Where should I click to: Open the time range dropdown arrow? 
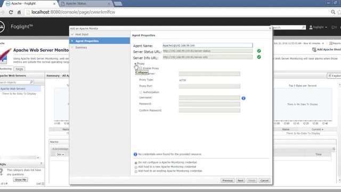[323, 43]
